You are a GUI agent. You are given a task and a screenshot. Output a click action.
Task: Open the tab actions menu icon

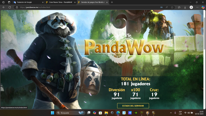[9, 2]
